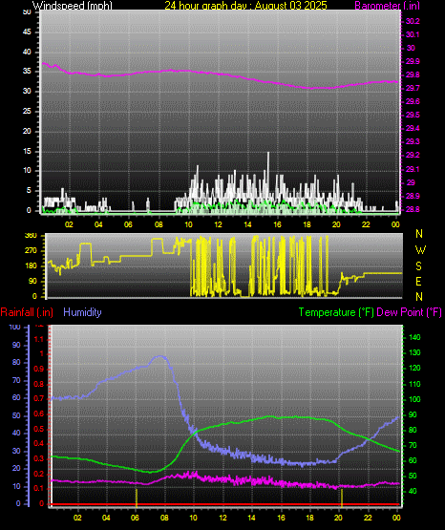Click the 0.1 value on rainfall axis

39,489
